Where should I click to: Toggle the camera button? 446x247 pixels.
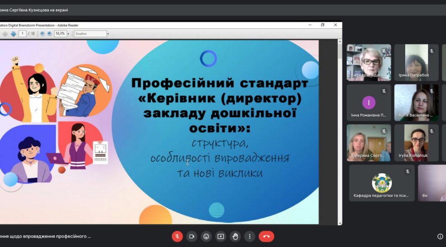coord(192,236)
